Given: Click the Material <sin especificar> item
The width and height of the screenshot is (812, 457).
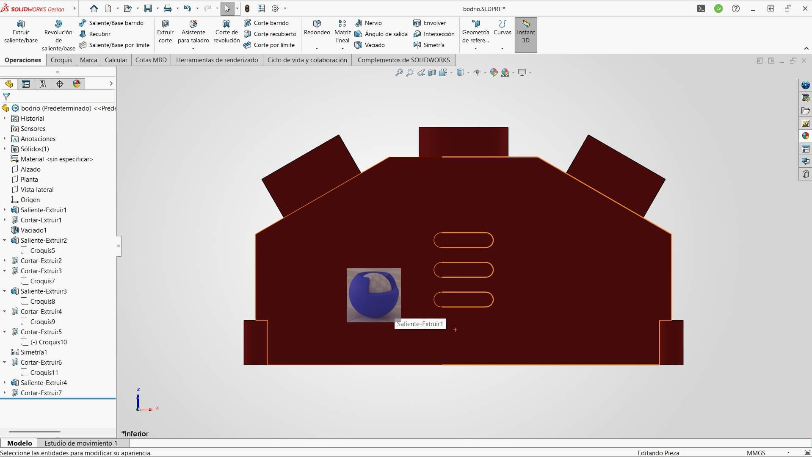Looking at the screenshot, I should 52,159.
